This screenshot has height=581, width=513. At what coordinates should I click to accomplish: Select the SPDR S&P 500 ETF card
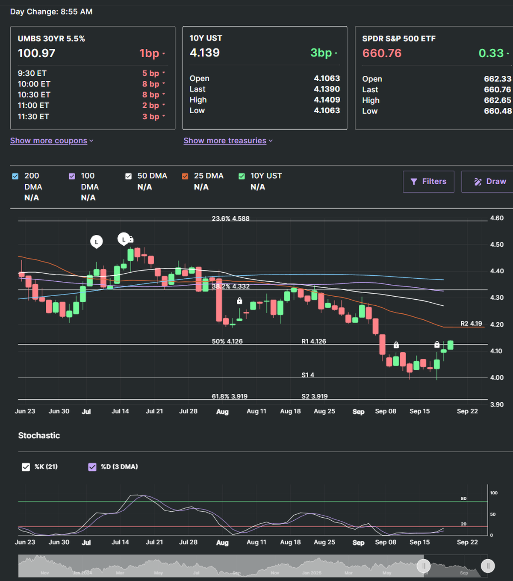click(433, 78)
